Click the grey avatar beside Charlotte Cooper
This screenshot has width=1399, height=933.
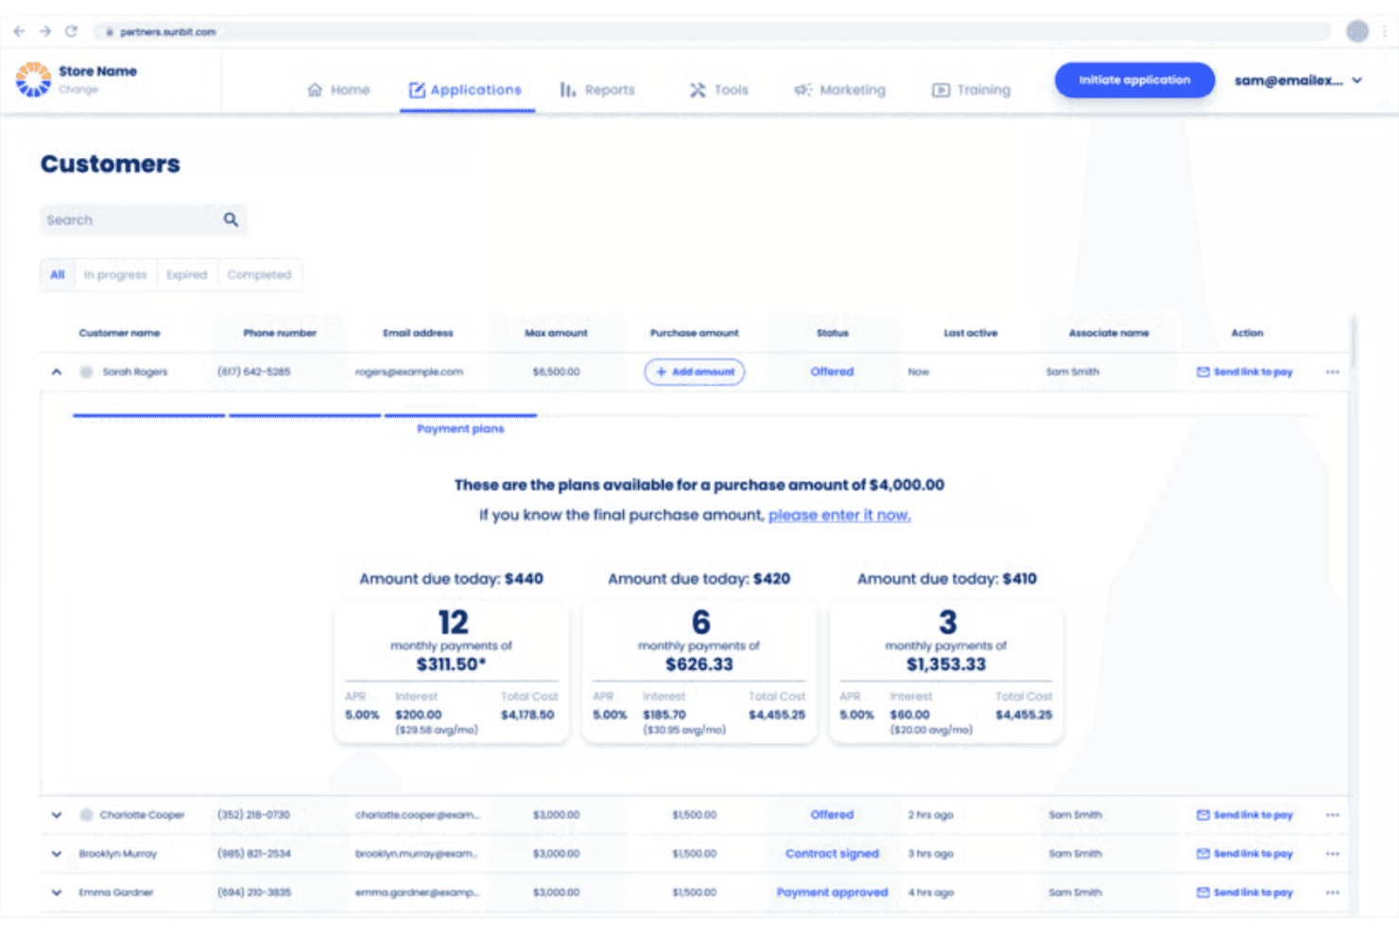click(86, 815)
